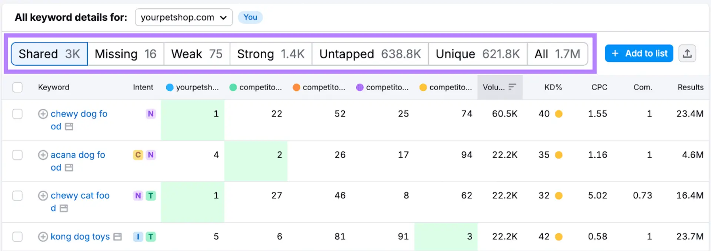Click the Add to list button
Screen dimensions: 711x251
(638, 53)
